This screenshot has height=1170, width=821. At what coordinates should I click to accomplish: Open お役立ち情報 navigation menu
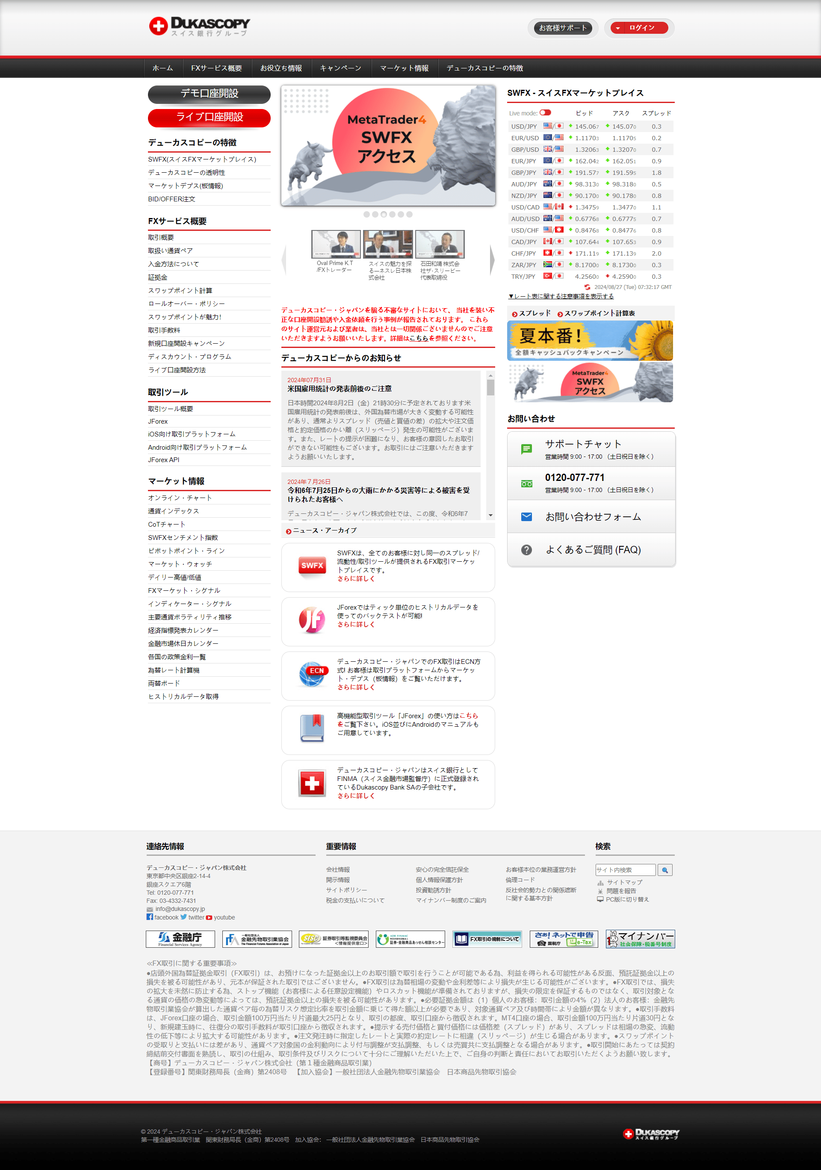281,68
